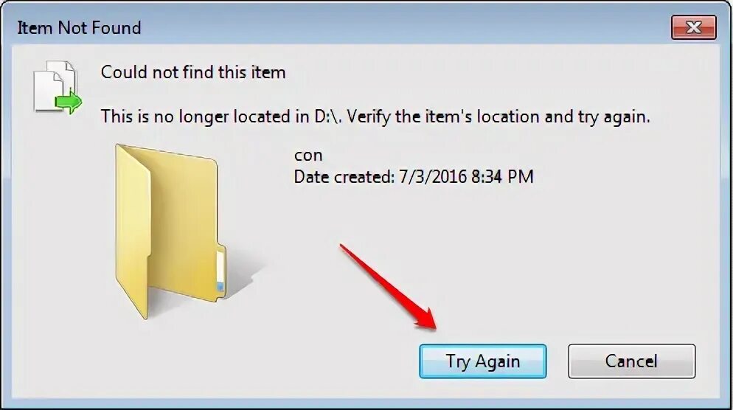Screen dimensions: 733x410
Task: Click the white paper inside the folder
Action: pyautogui.click(x=220, y=271)
